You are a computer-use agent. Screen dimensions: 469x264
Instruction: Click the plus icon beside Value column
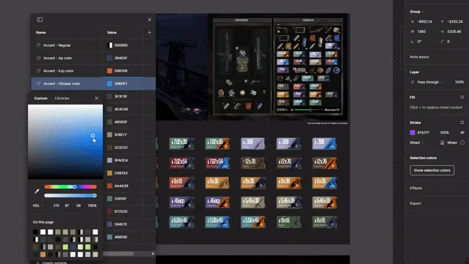149,33
